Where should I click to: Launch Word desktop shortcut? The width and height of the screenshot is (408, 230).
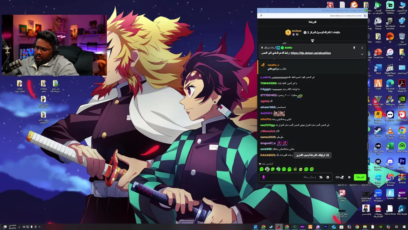(378, 69)
